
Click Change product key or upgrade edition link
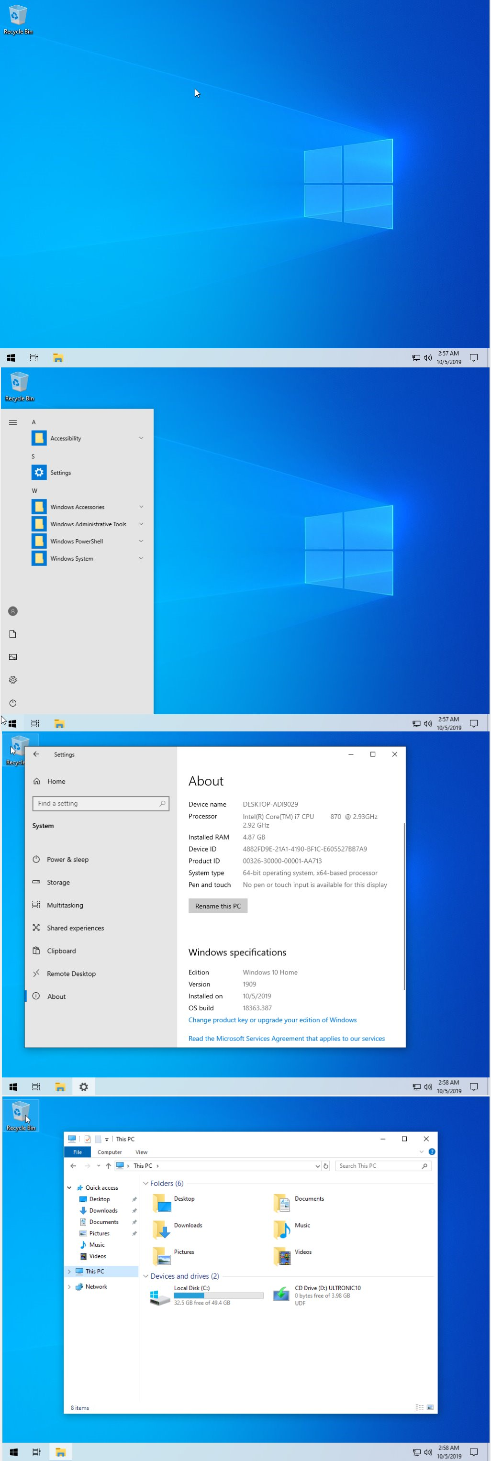(x=272, y=1020)
